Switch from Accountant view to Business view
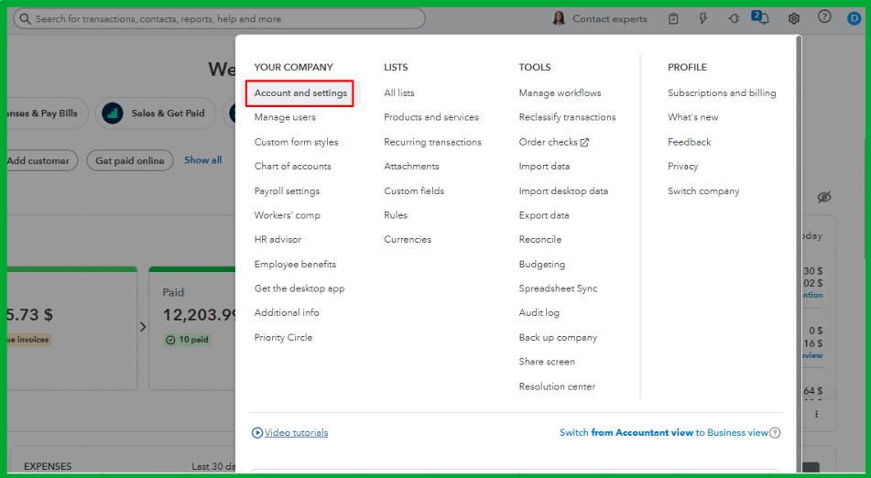The height and width of the screenshot is (478, 871). pyautogui.click(x=664, y=432)
